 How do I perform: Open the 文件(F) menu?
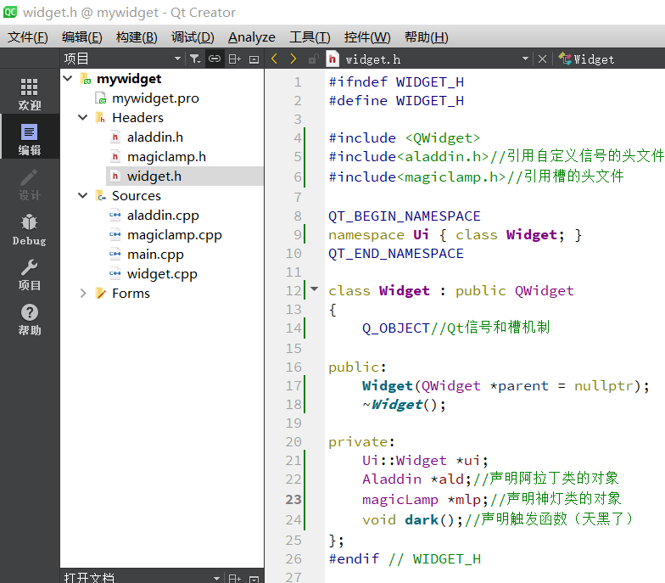click(x=27, y=37)
